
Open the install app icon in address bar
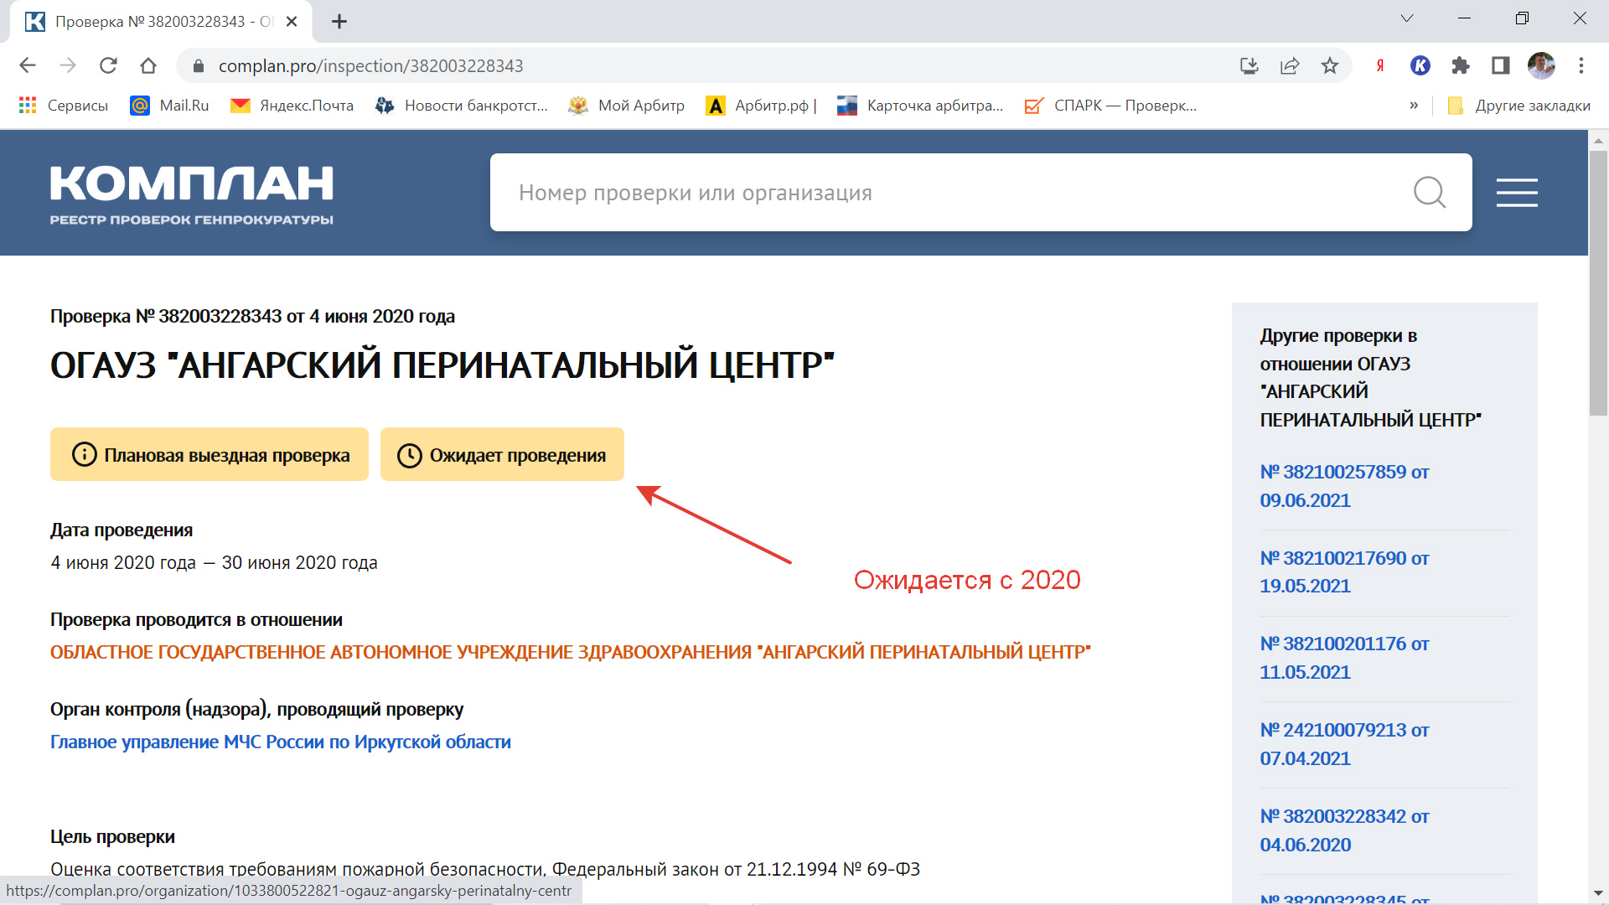click(1249, 65)
